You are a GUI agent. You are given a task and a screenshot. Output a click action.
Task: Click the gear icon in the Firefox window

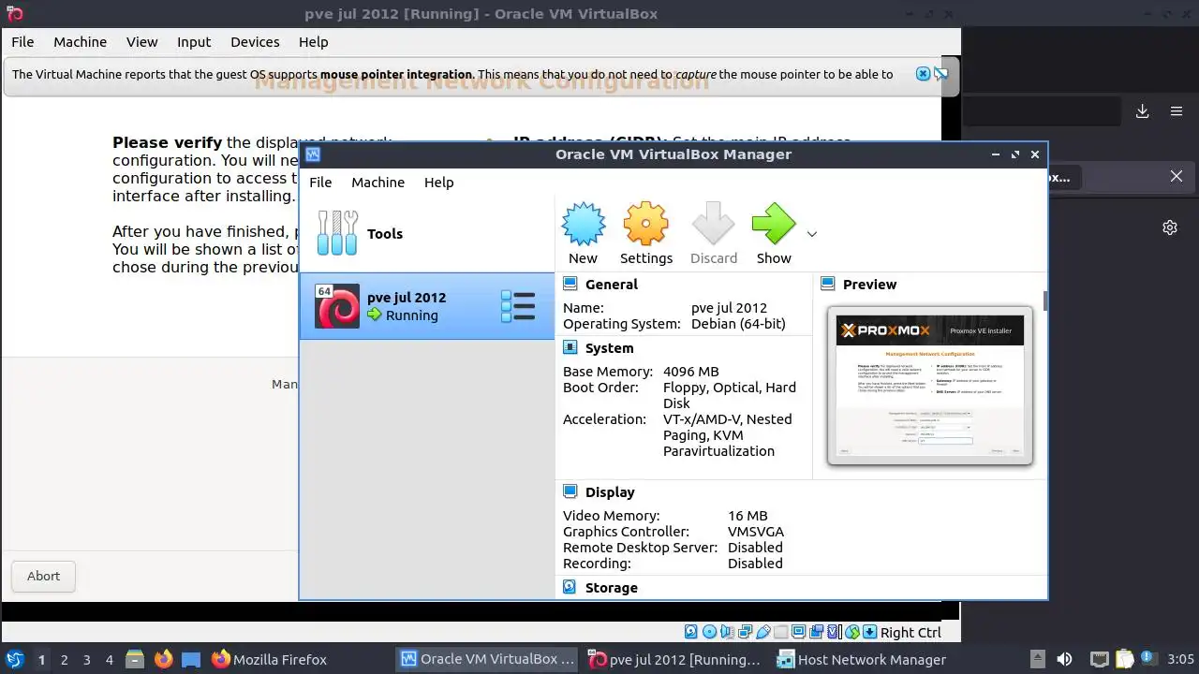[1170, 227]
